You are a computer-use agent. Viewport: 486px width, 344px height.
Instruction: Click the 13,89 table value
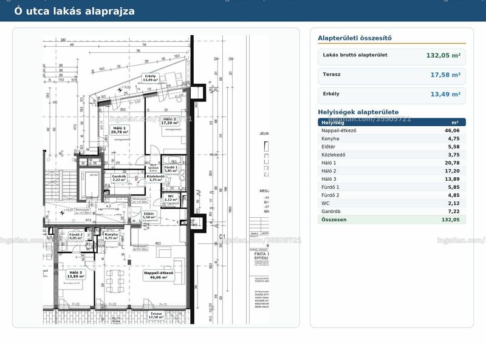click(452, 179)
